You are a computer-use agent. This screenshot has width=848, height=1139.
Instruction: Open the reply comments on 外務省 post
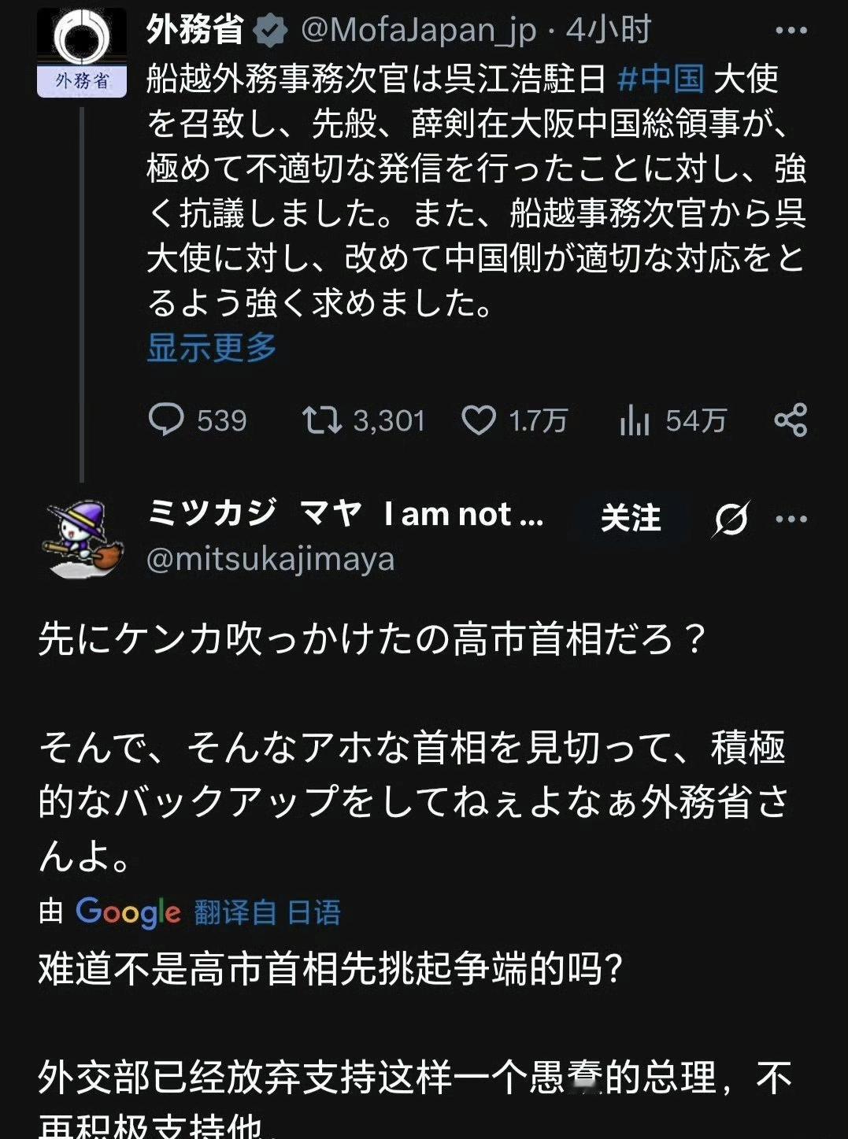[x=167, y=420]
